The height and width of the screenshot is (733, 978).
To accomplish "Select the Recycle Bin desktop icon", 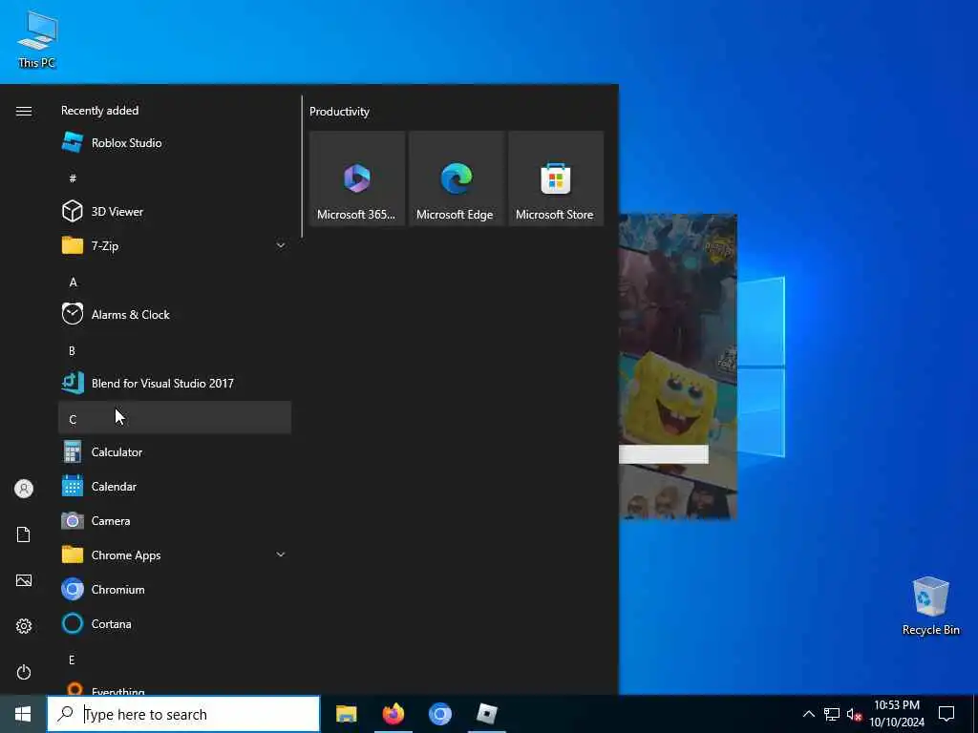I will 930,606.
